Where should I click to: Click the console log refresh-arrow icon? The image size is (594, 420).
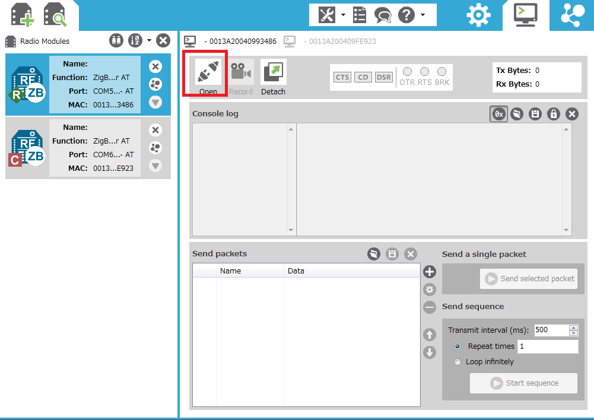tap(517, 114)
